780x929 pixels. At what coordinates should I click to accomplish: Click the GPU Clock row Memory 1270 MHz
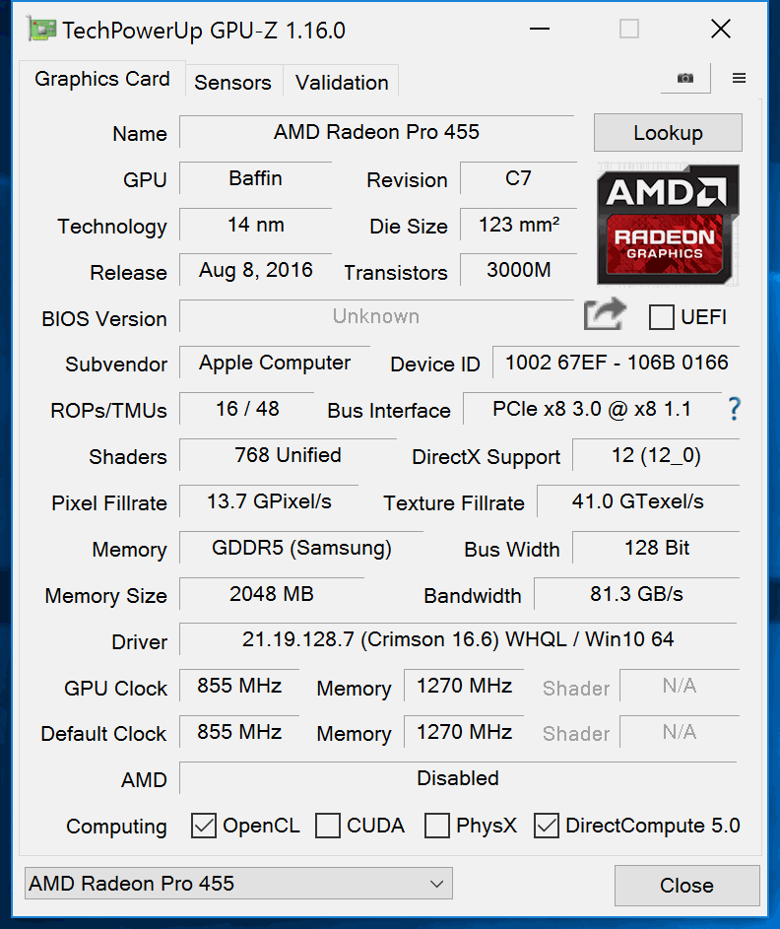tap(464, 685)
